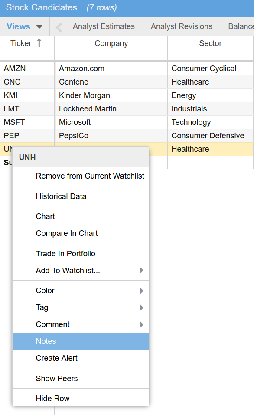Click the Sector column header
The width and height of the screenshot is (254, 415).
click(x=210, y=43)
